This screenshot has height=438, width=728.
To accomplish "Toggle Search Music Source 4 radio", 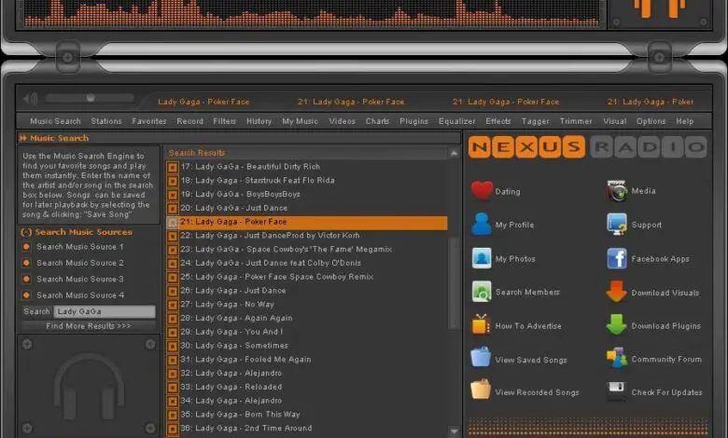I will pos(26,294).
